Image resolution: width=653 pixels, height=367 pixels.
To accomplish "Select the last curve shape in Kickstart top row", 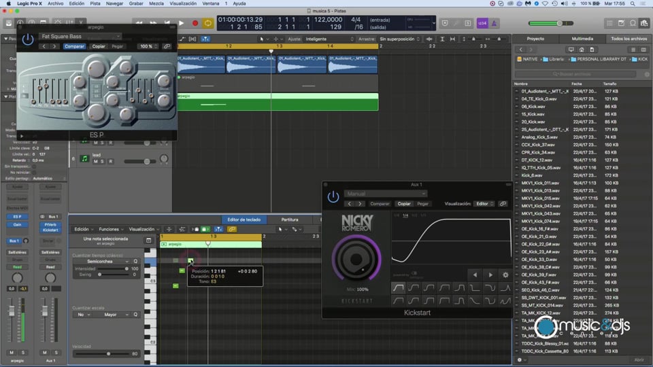I will pos(505,287).
